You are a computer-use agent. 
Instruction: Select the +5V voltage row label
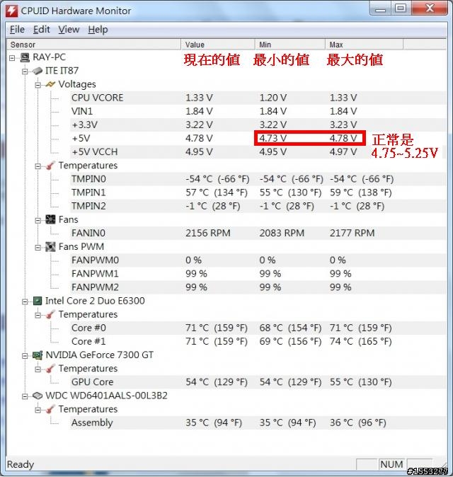click(x=81, y=139)
